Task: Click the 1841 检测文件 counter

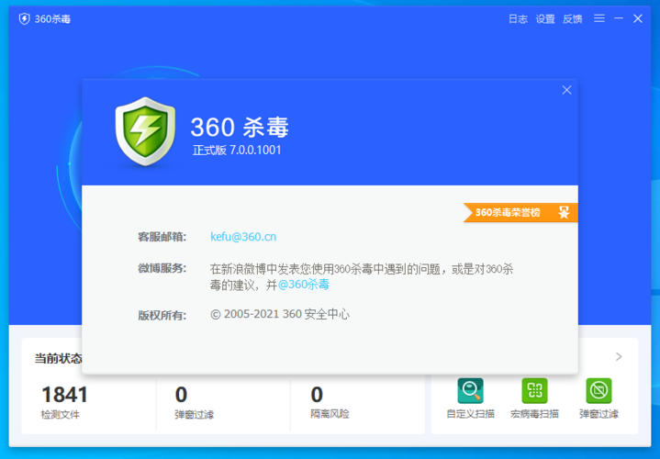Action: [x=65, y=402]
